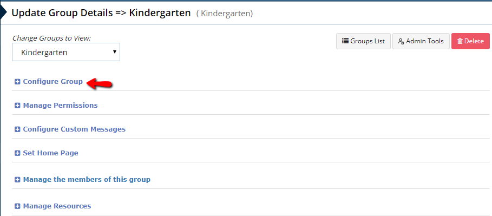Expand Manage the members of this group
This screenshot has width=492, height=216.
click(87, 180)
